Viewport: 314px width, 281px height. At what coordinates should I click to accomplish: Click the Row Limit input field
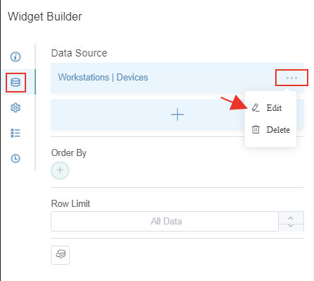[165, 221]
